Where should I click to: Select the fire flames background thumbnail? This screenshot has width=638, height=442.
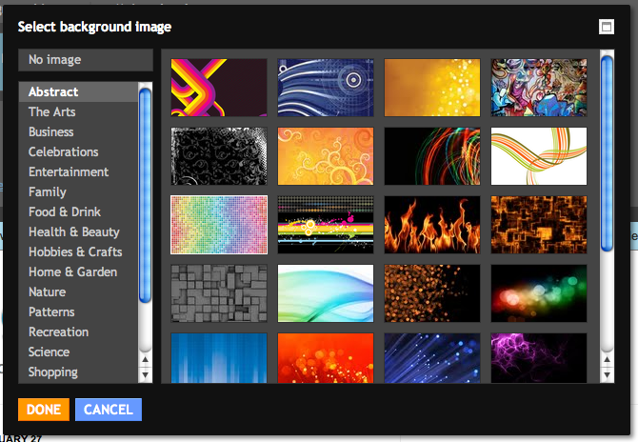point(431,225)
